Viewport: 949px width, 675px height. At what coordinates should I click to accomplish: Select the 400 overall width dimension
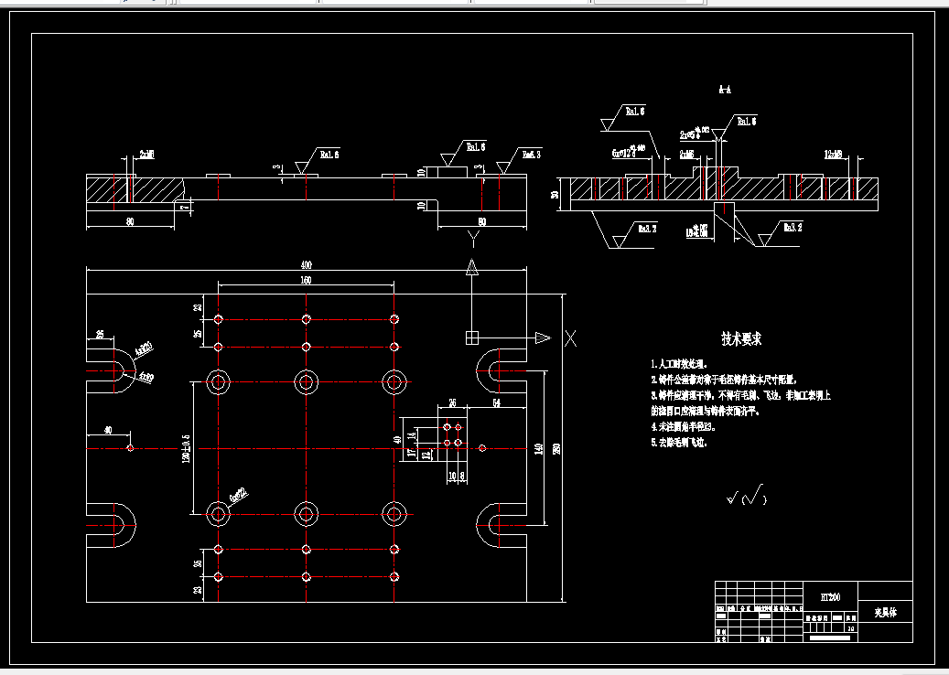point(307,265)
